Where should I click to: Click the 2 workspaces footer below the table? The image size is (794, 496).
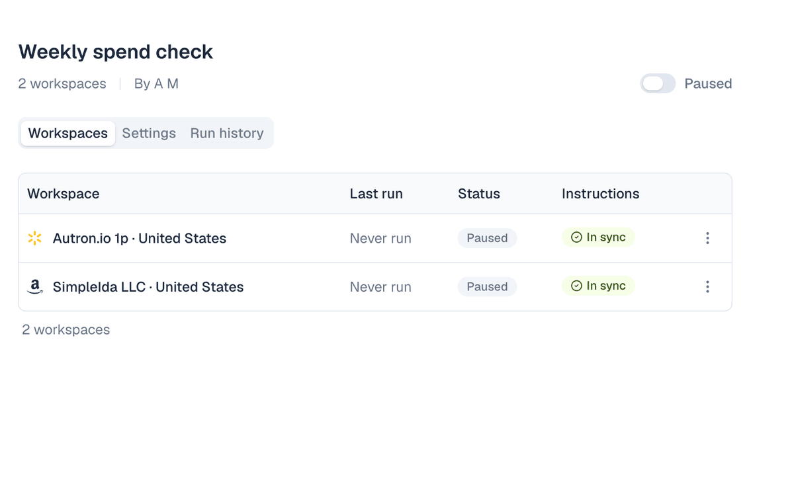click(66, 330)
